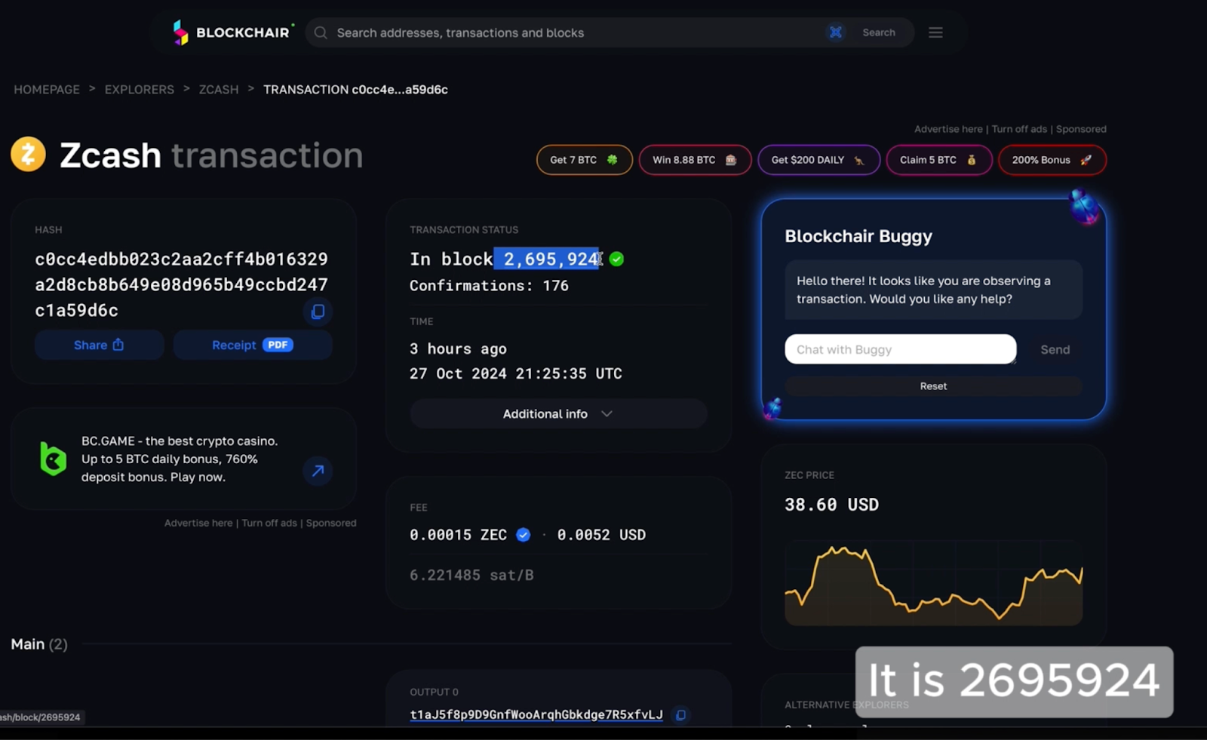1207x740 pixels.
Task: Click the Blockchair logo
Action: click(232, 32)
